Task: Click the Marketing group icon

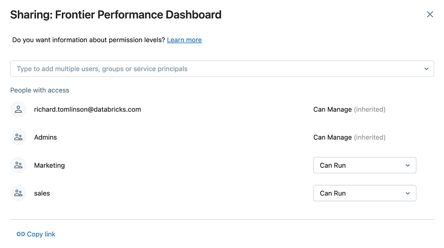Action: pos(18,165)
